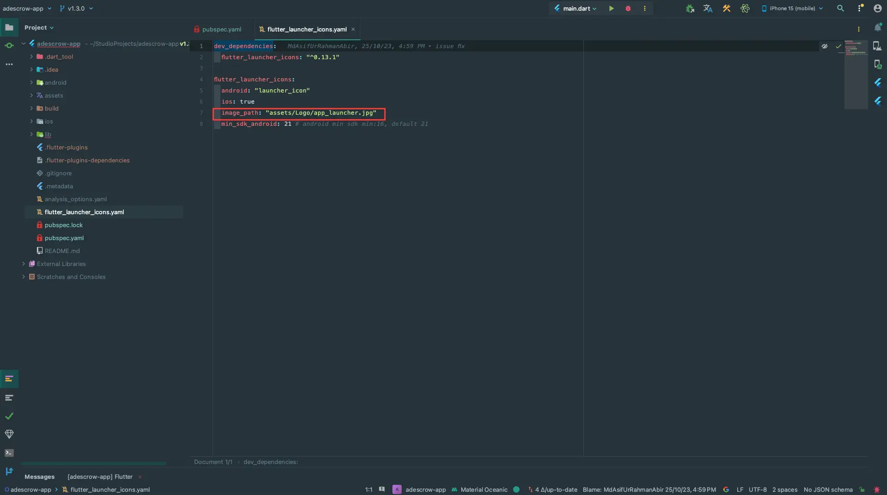Click the Google icon in status bar

726,489
